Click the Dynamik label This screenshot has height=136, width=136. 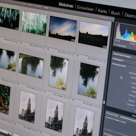(131, 105)
